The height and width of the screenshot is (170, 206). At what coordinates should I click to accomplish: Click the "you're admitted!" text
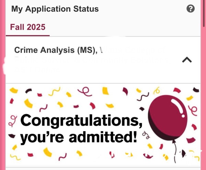pos(79,138)
